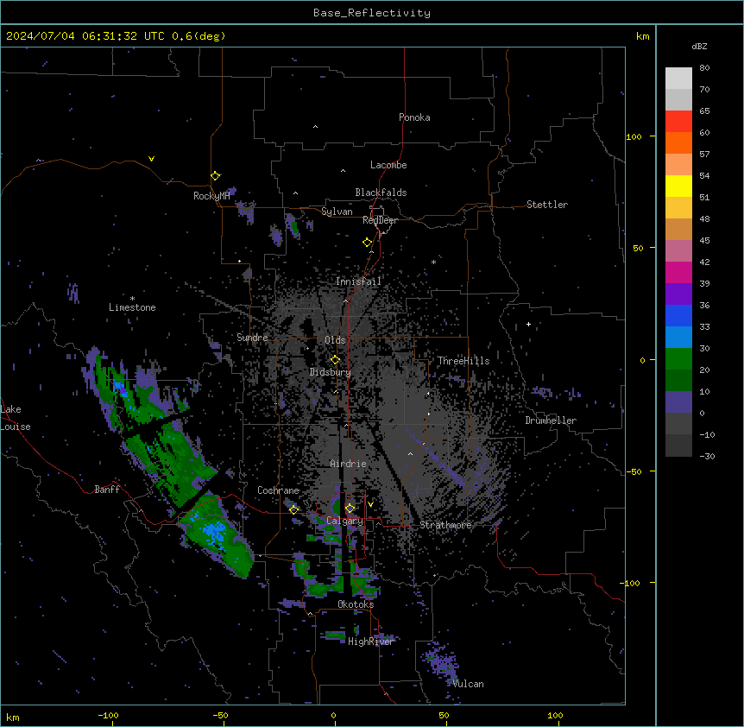
Task: Click the Cochrane label
Action: click(x=278, y=490)
